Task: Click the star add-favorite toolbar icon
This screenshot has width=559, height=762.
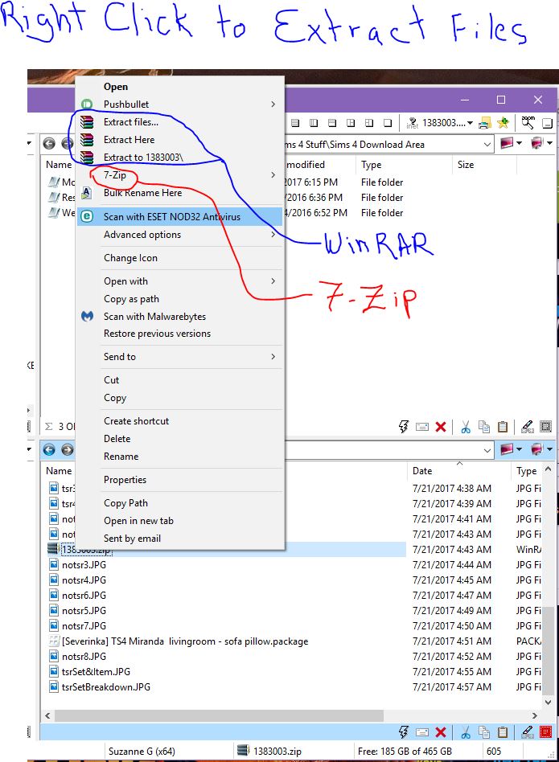Action: click(504, 123)
